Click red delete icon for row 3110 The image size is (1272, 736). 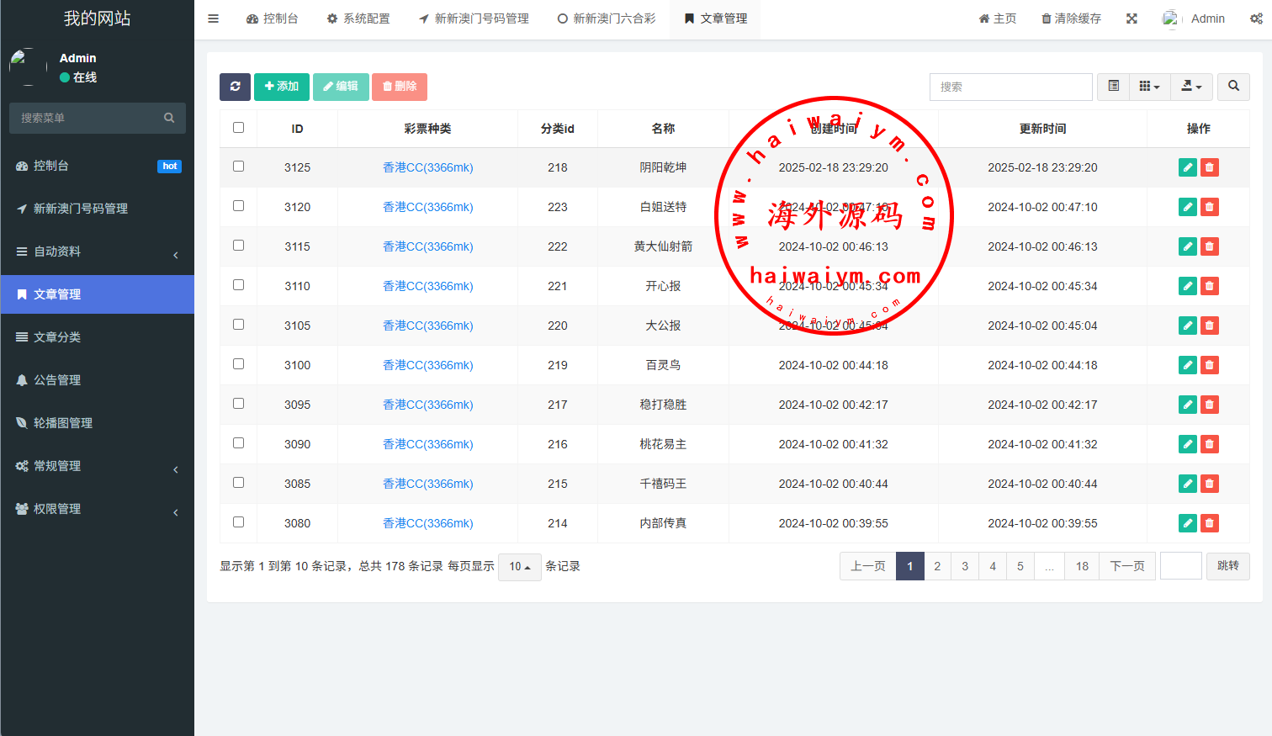pos(1210,286)
